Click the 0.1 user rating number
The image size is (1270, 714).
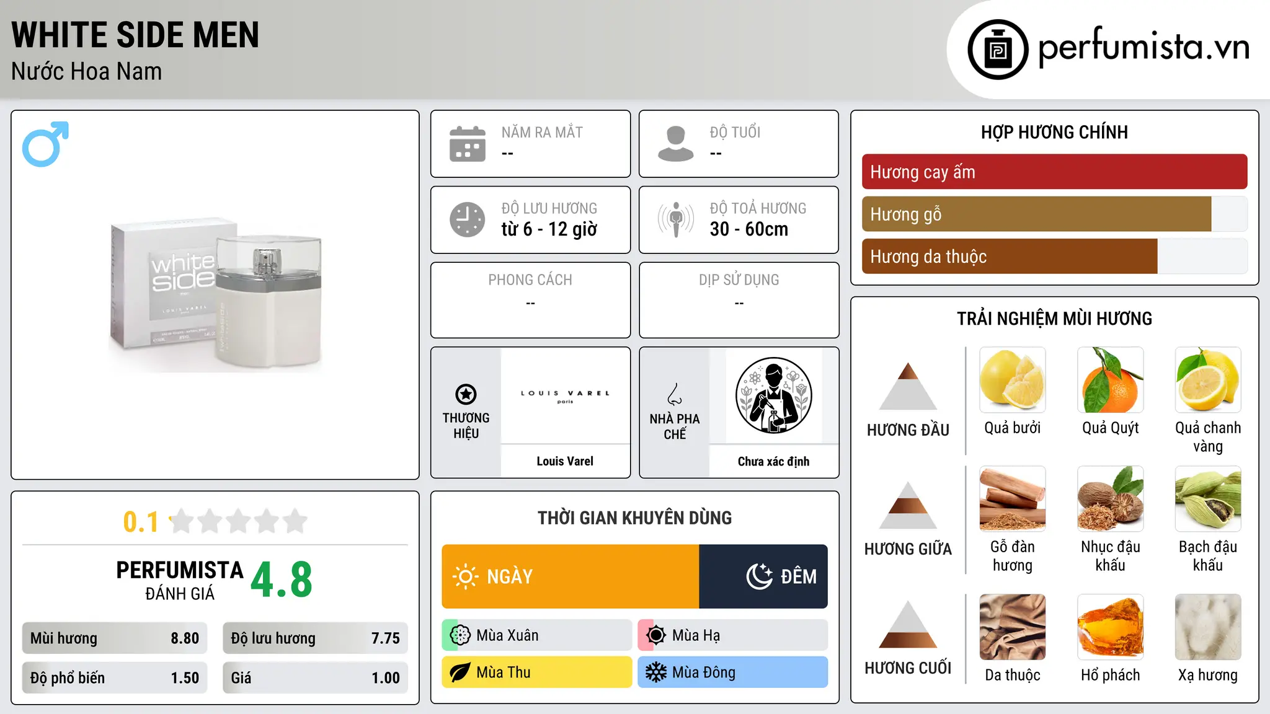tap(141, 522)
